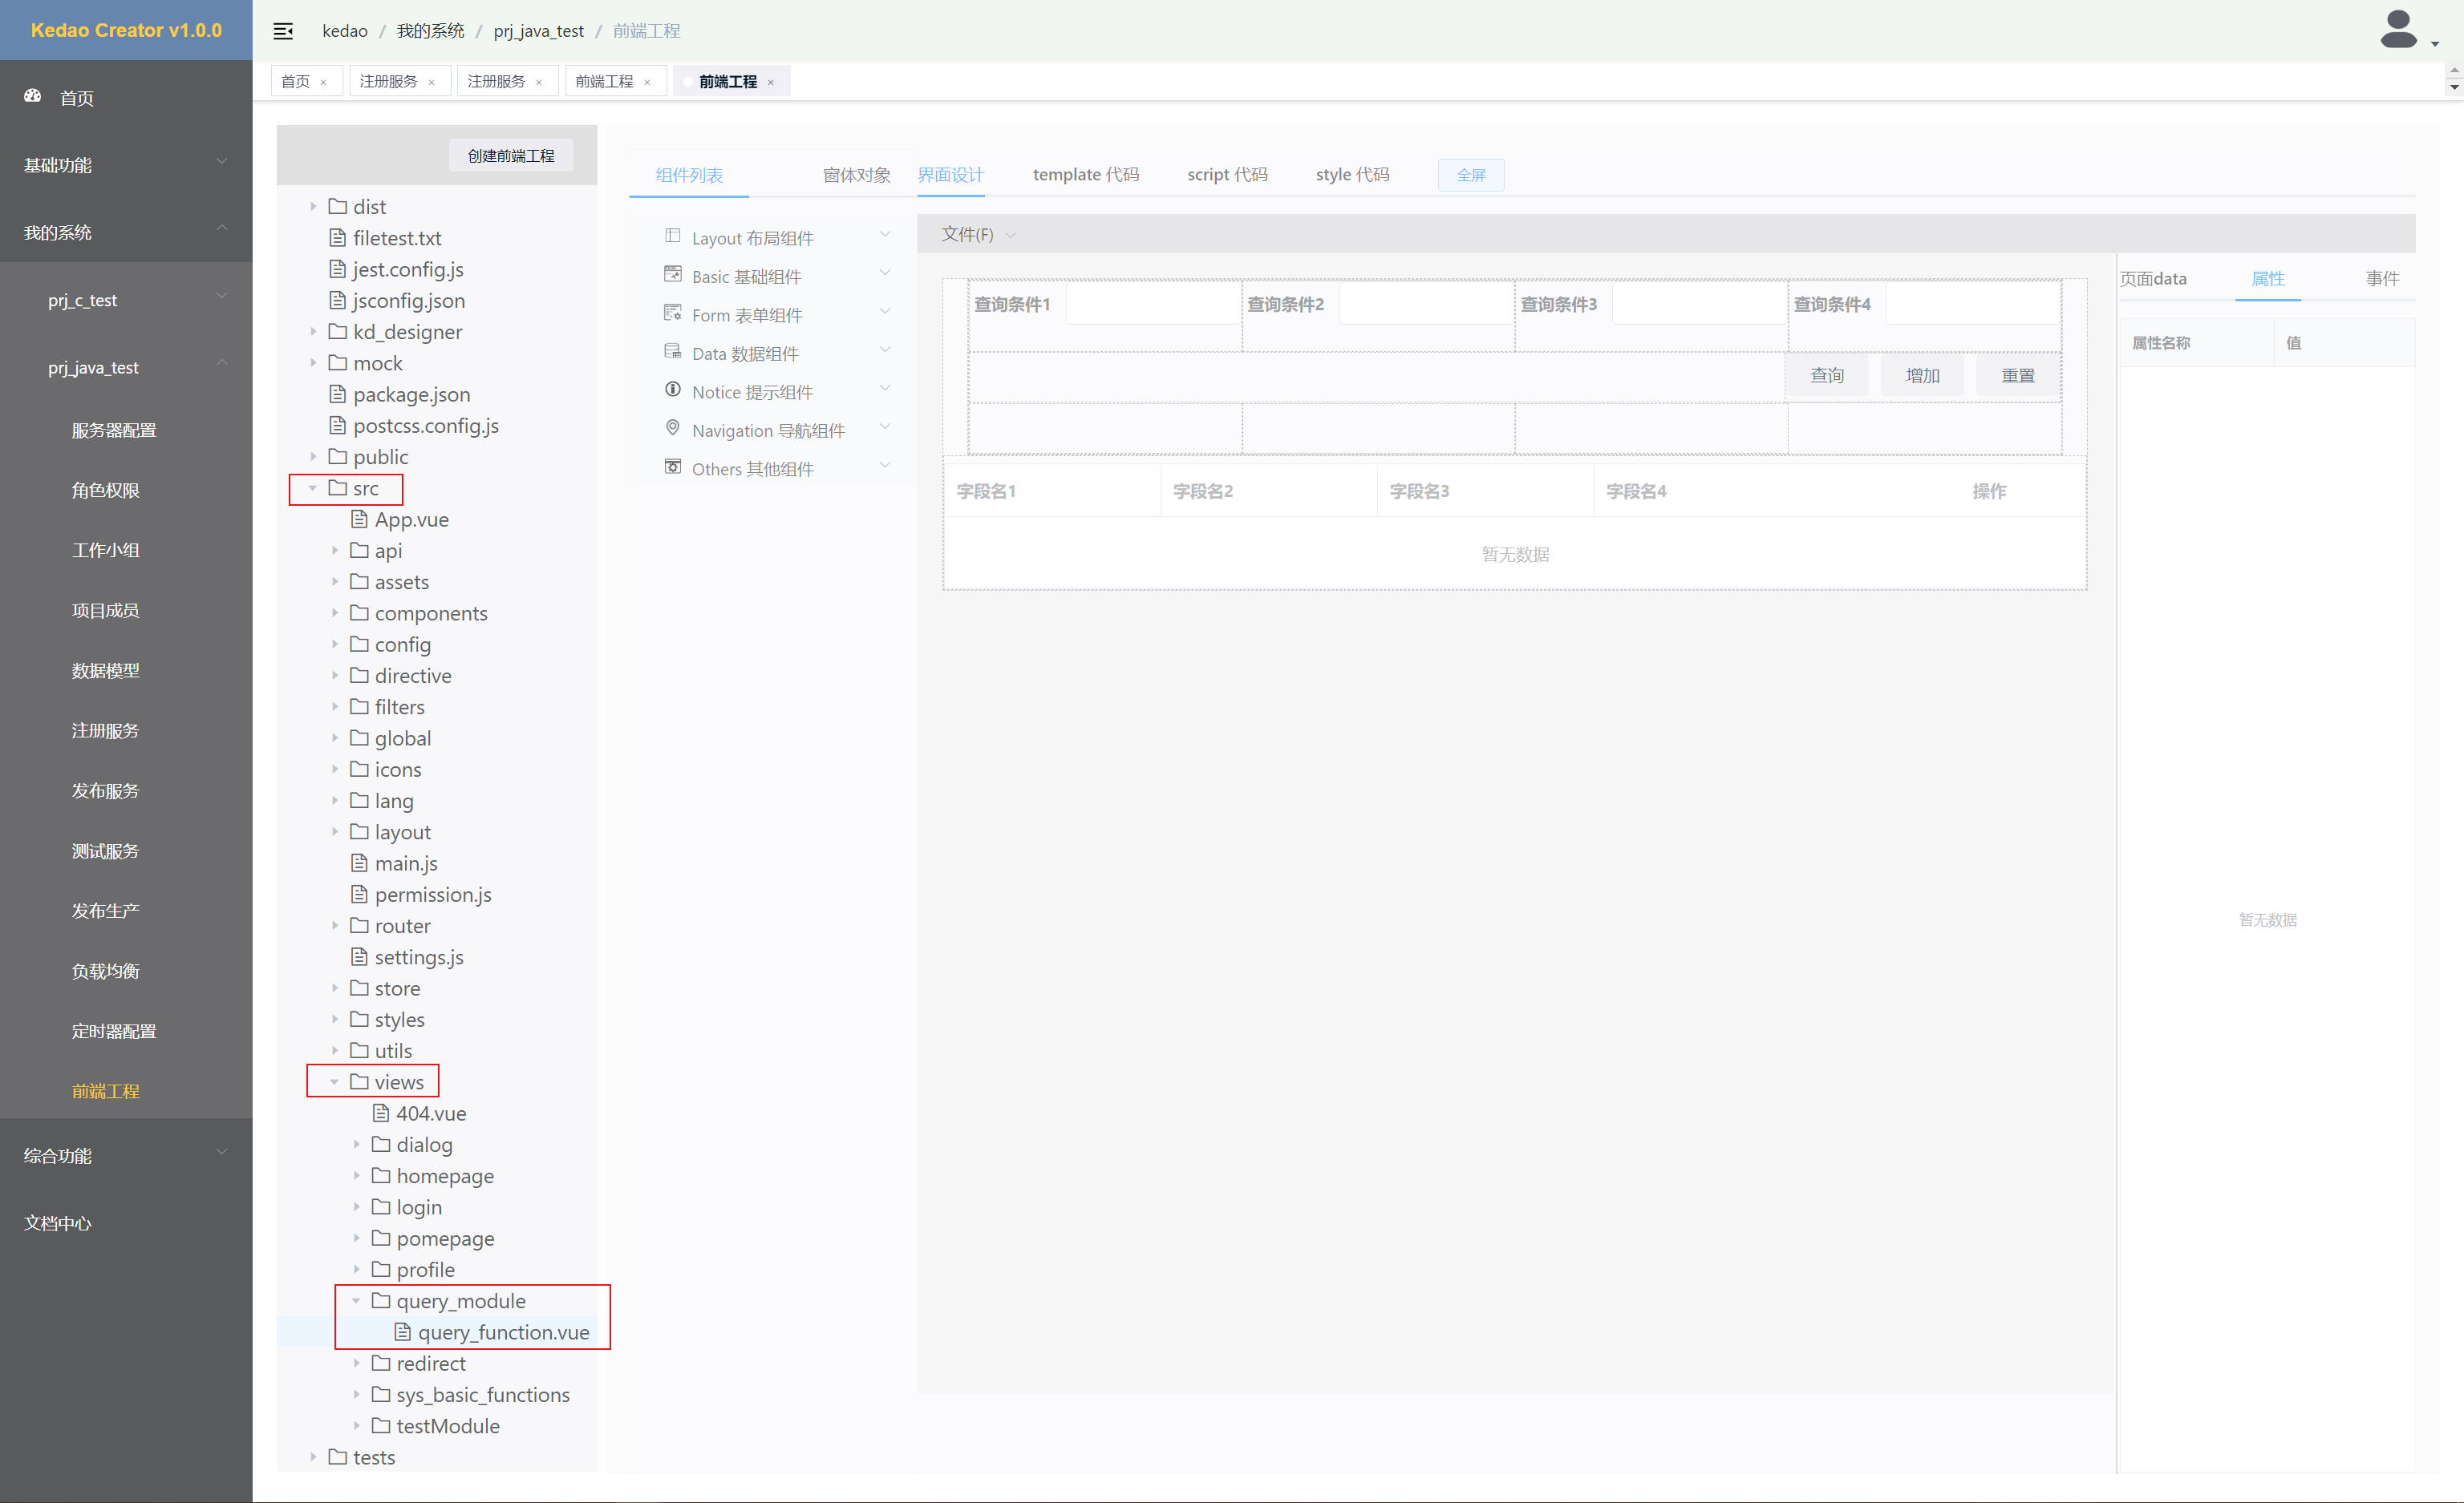Click the 全屏 button

(x=1470, y=175)
